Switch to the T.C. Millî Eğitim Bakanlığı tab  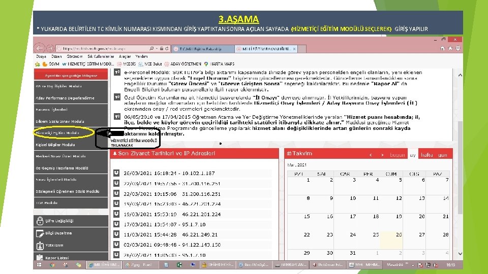(x=203, y=49)
